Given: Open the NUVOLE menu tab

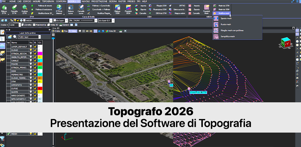Looking at the screenshot, I should pos(86,1).
